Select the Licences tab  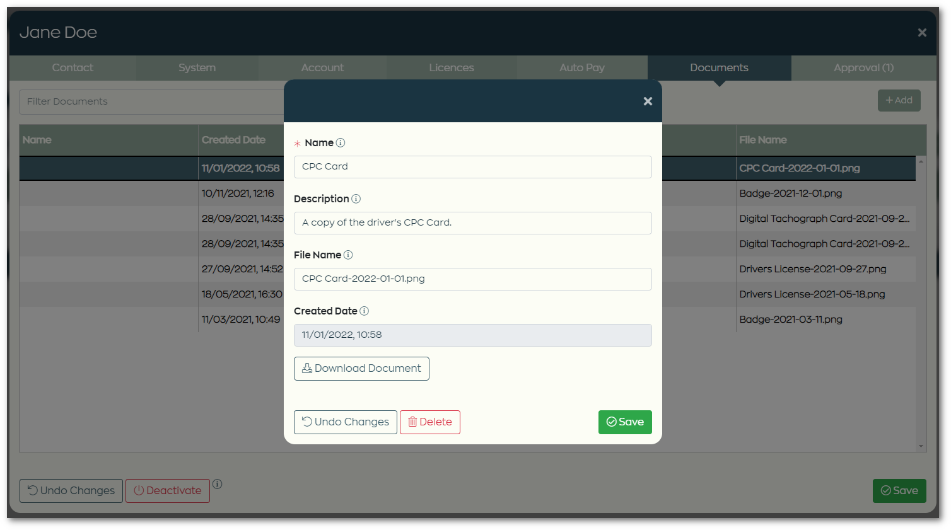coord(452,67)
